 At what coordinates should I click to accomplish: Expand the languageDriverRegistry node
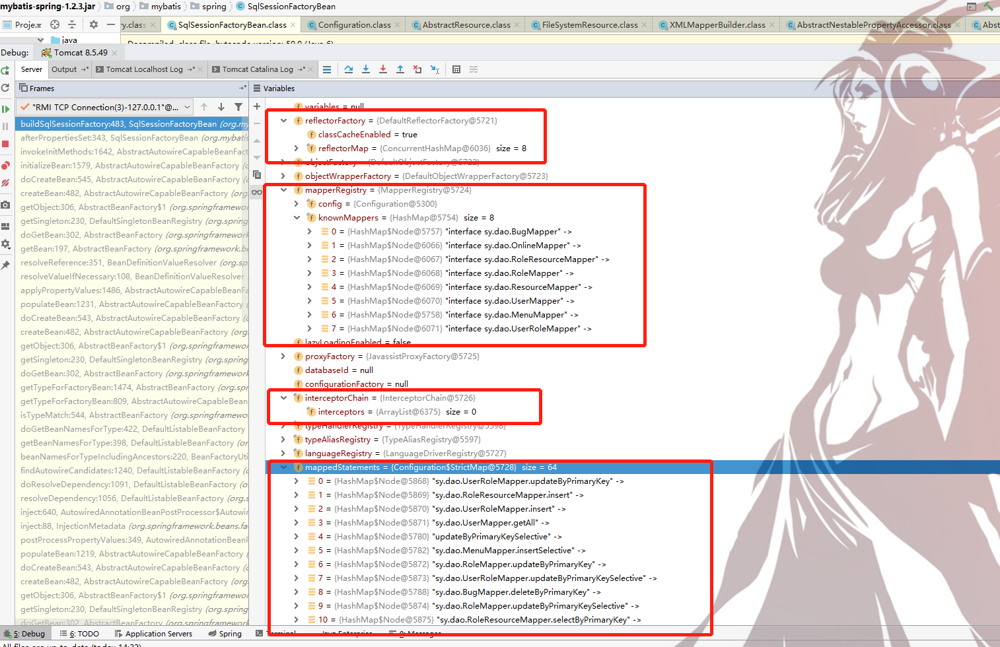click(283, 454)
